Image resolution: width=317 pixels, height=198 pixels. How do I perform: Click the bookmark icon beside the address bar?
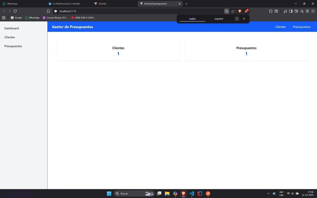pos(48,11)
